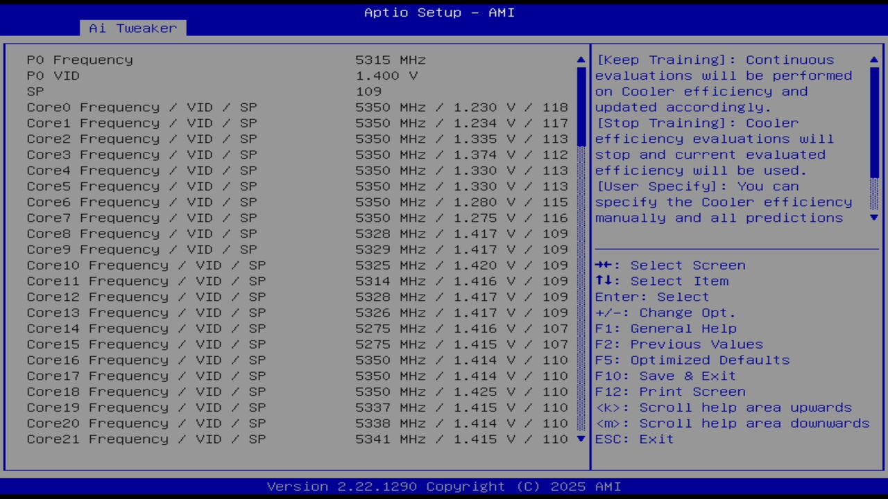Click the help area scrollbar track
This screenshot has height=499, width=888.
pos(873,139)
